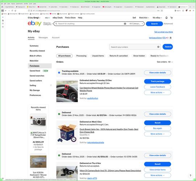Screen dimensions: 196x181
Task: Switch to the Messages tab
Action: (43, 38)
